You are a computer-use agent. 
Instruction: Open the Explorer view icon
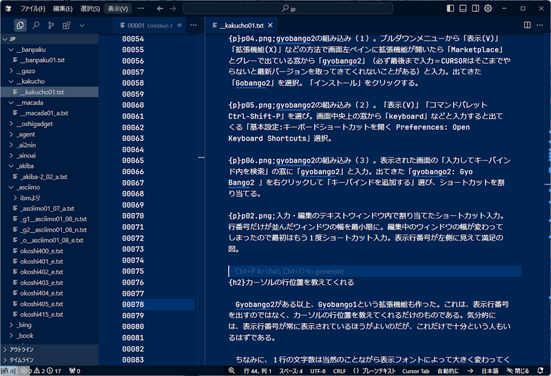(20, 25)
